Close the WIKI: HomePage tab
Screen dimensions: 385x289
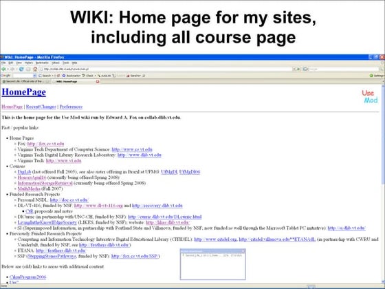(x=98, y=81)
